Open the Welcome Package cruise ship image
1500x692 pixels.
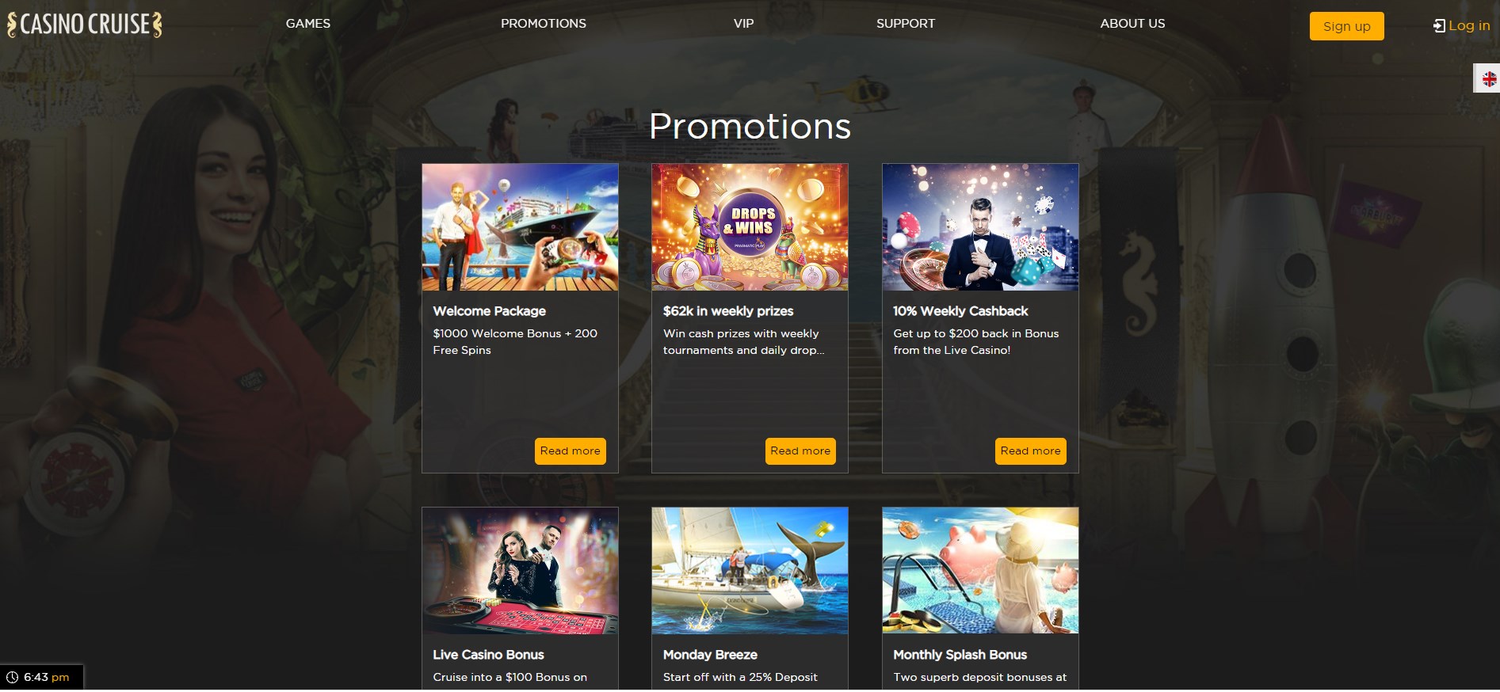coord(520,227)
